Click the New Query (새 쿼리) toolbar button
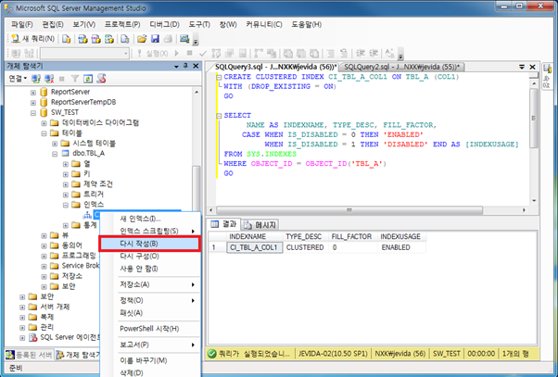Image resolution: width=558 pixels, height=377 pixels. point(32,39)
